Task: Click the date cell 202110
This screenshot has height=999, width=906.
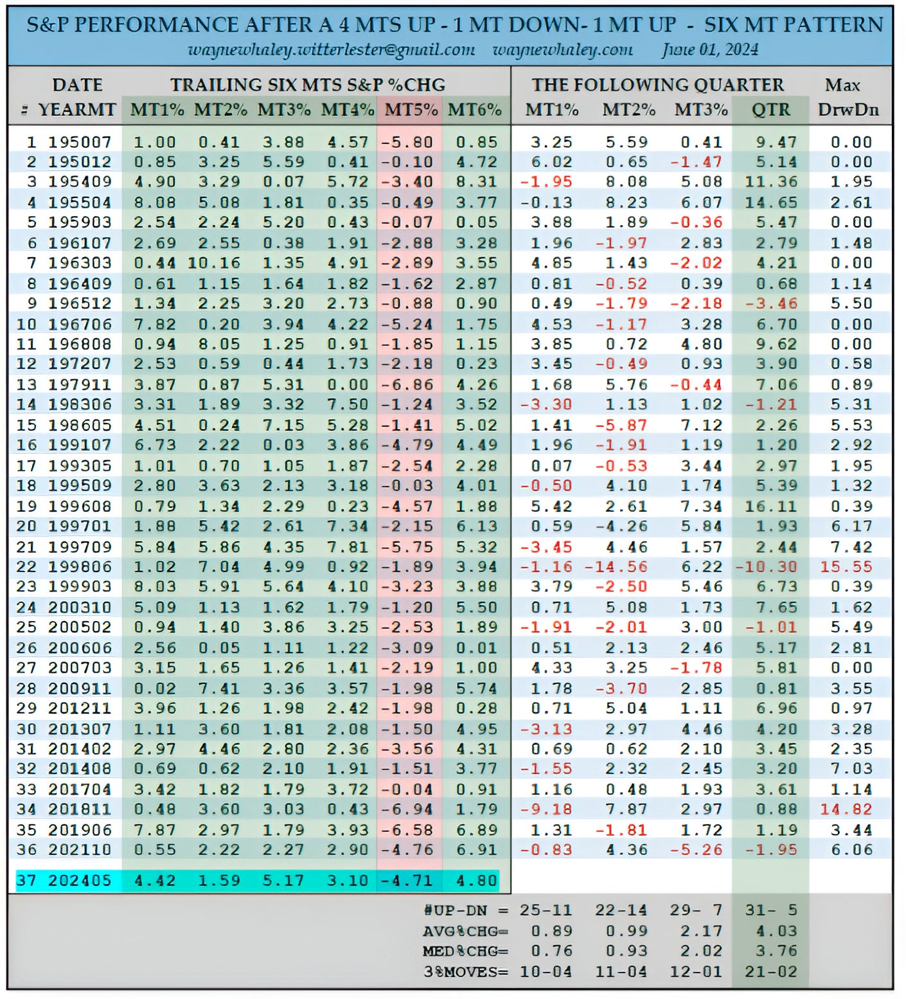Action: pyautogui.click(x=80, y=850)
